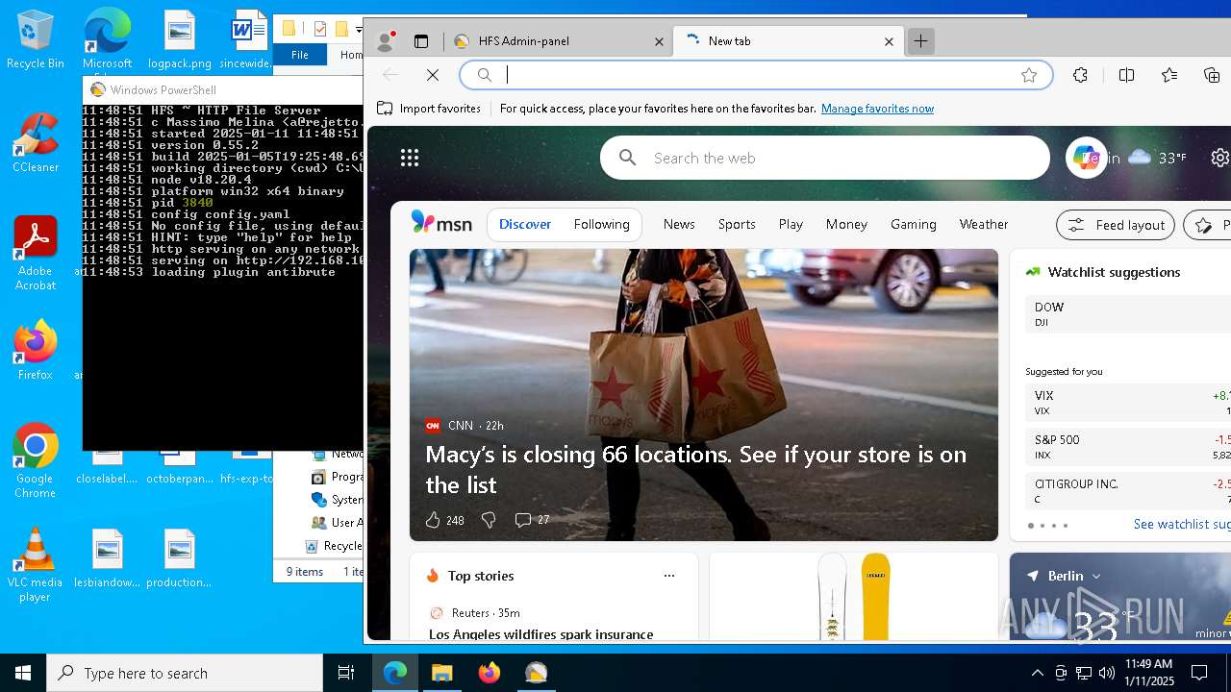Open Play category on MSN
This screenshot has width=1231, height=692.
click(791, 224)
